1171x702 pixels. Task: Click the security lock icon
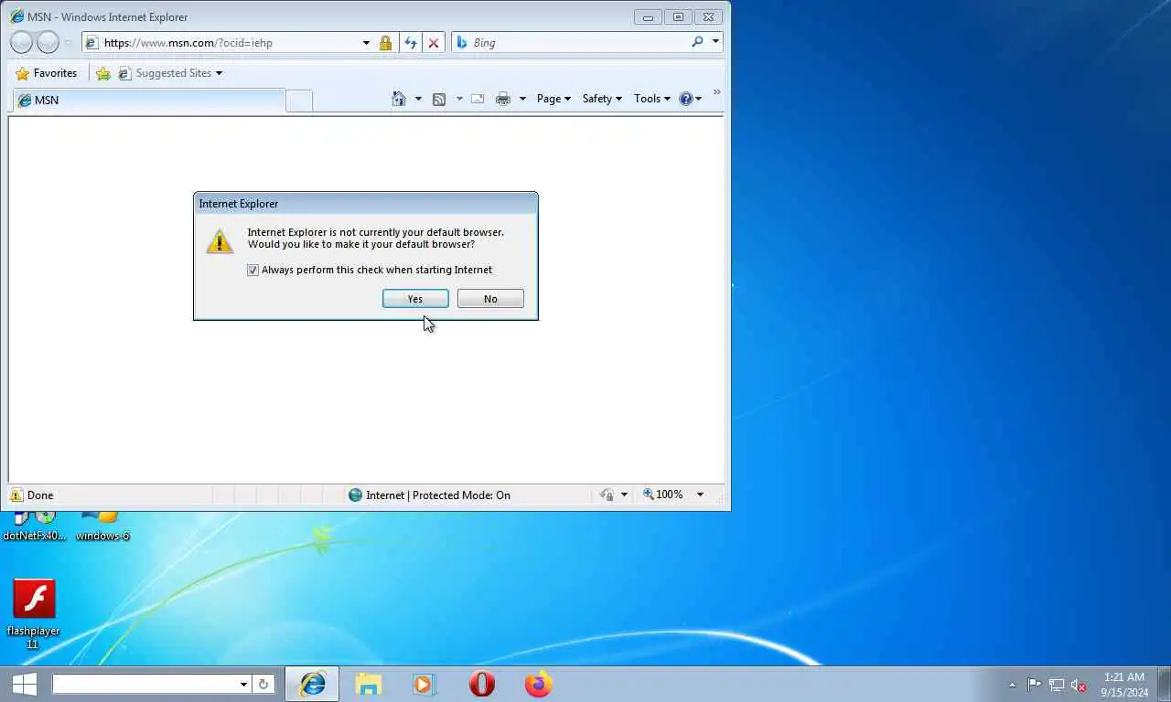(x=385, y=43)
